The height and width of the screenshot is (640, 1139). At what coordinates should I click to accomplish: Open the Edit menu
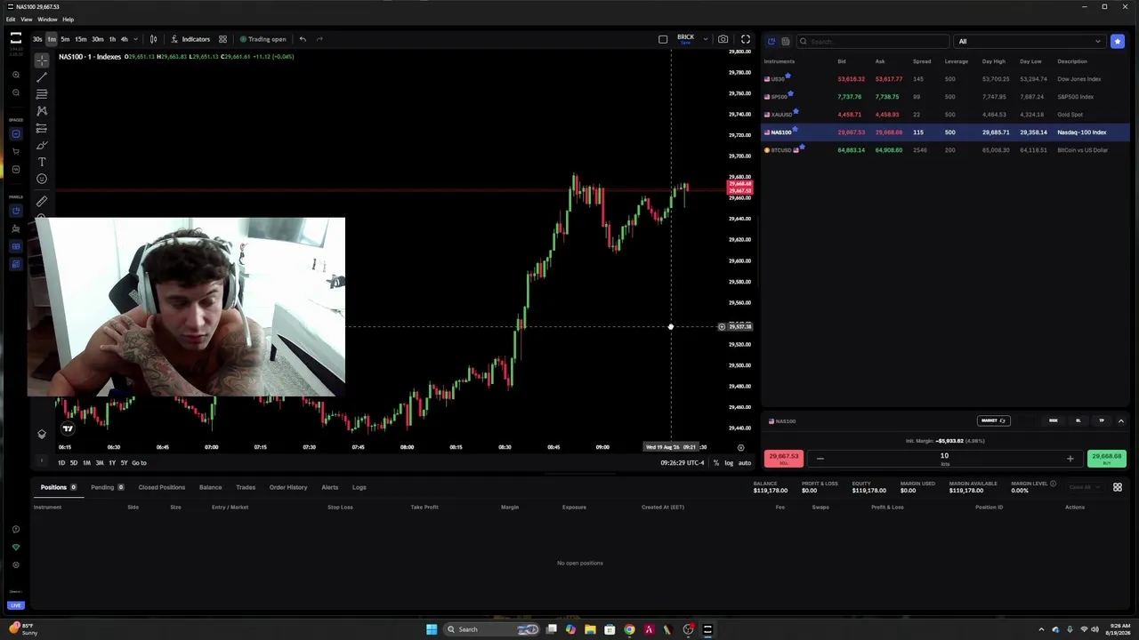(11, 20)
